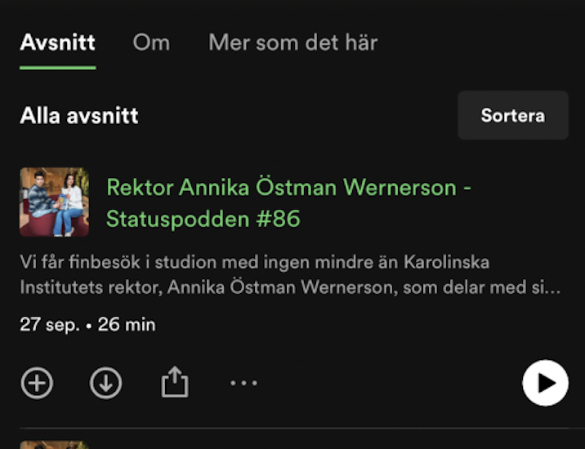Click the next episode's partially visible thumbnail

pos(54,445)
